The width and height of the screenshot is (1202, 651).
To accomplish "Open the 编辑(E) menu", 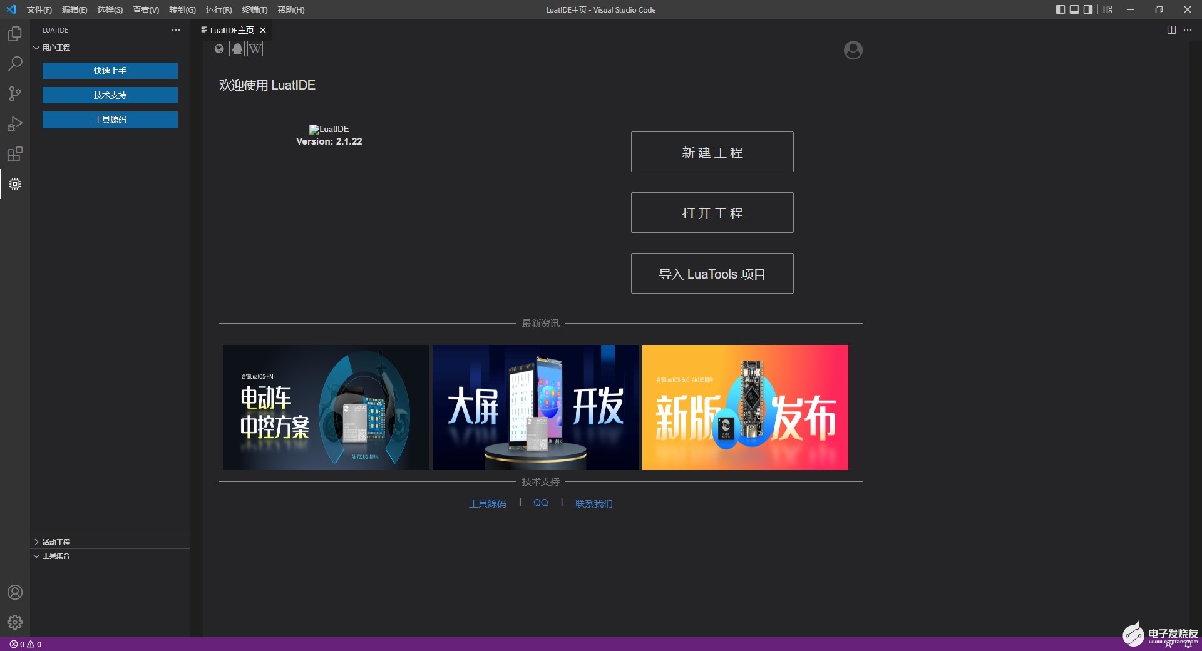I will click(x=74, y=9).
